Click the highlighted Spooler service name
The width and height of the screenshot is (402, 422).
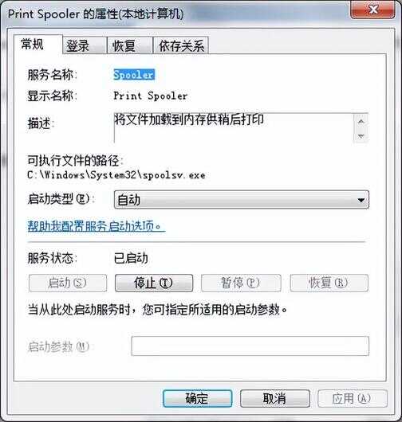coord(134,75)
